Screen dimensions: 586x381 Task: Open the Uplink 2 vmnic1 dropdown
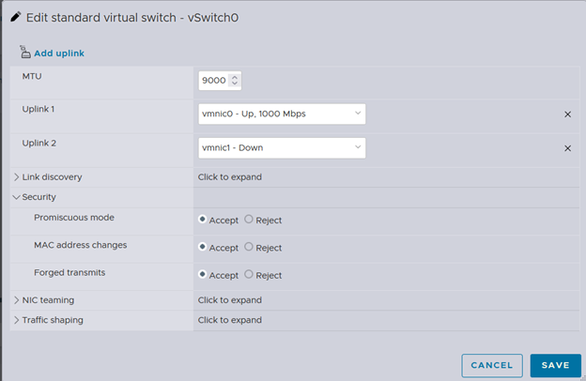coord(281,148)
